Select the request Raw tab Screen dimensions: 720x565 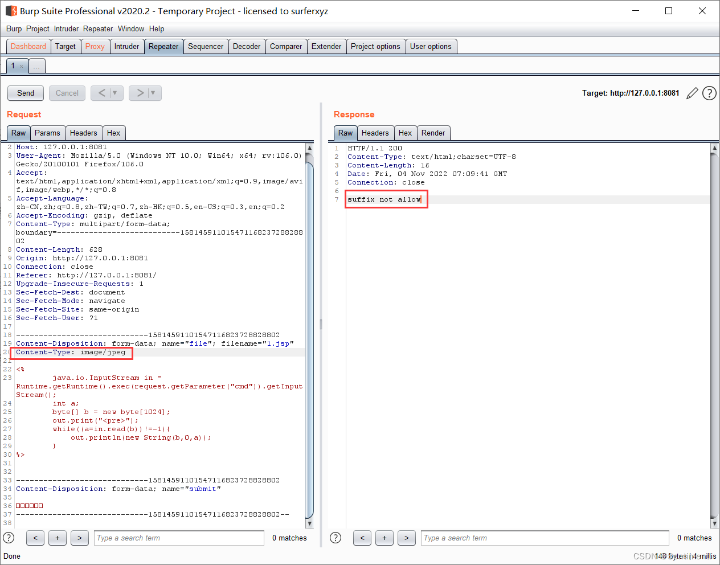pos(19,133)
